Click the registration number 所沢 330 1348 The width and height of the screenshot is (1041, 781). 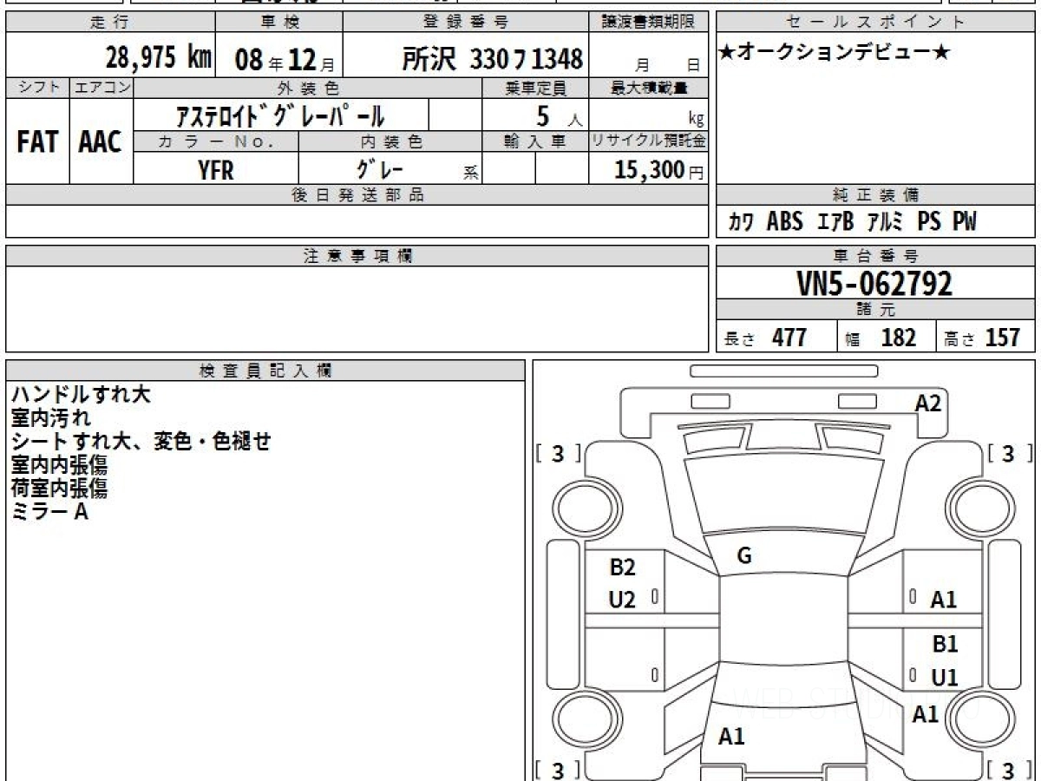492,59
